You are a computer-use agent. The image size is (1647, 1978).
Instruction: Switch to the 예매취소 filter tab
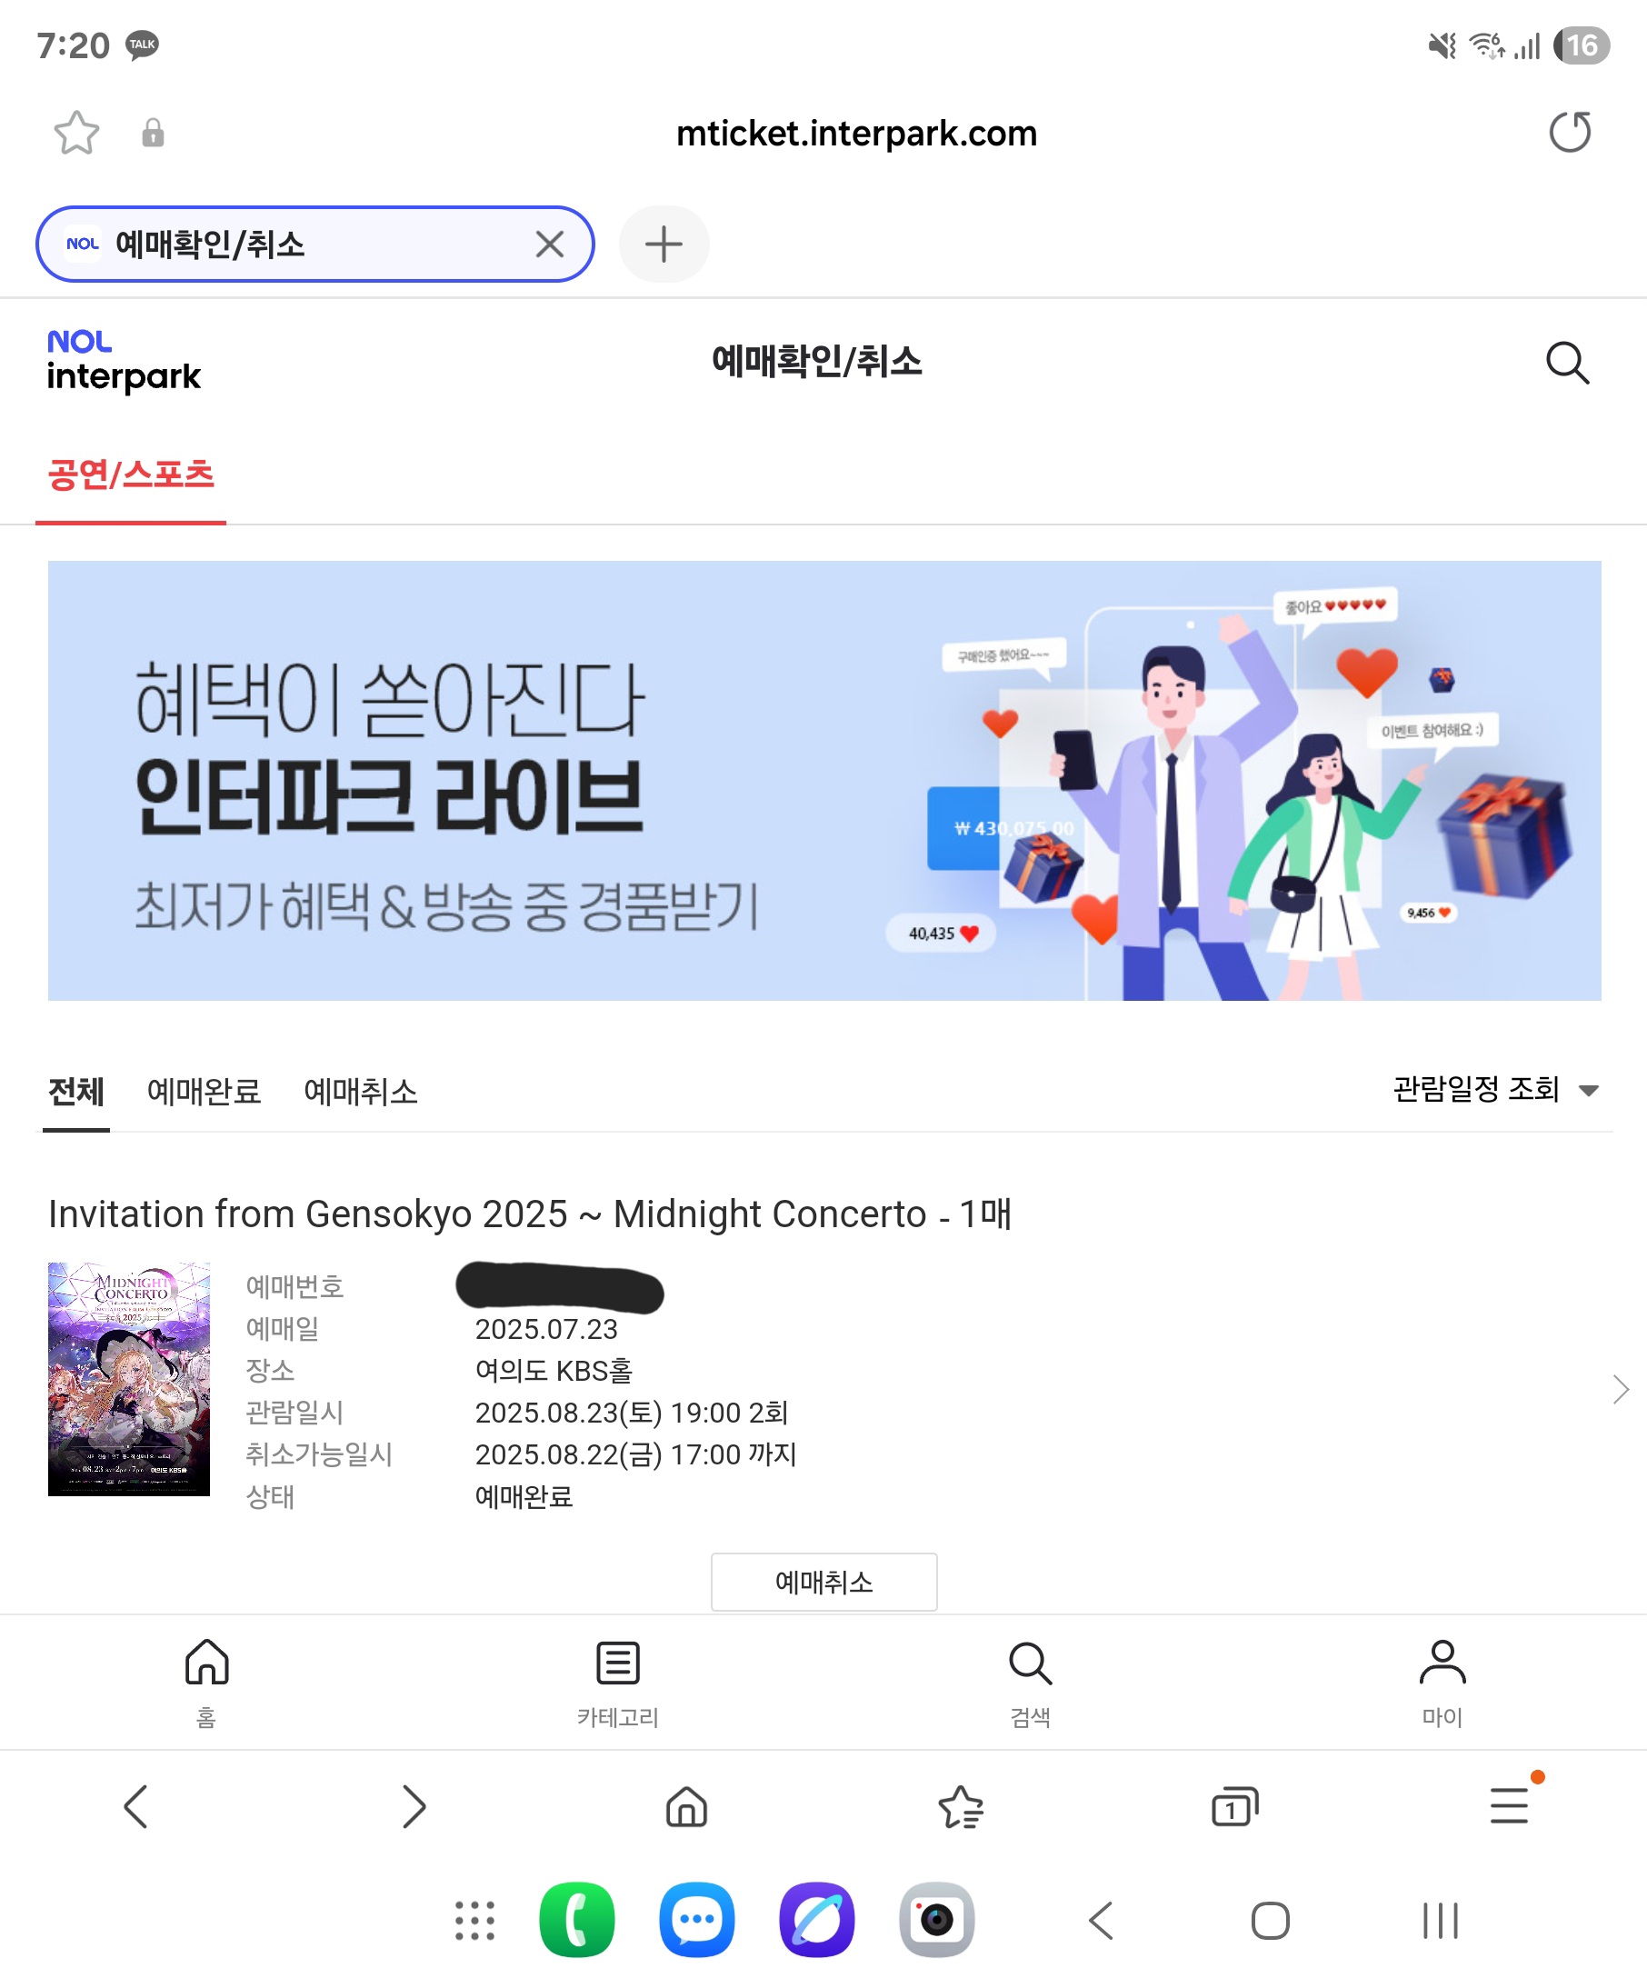[361, 1092]
